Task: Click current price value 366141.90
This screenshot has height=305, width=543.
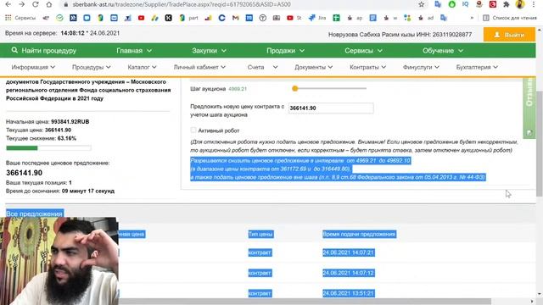Action: click(58, 130)
